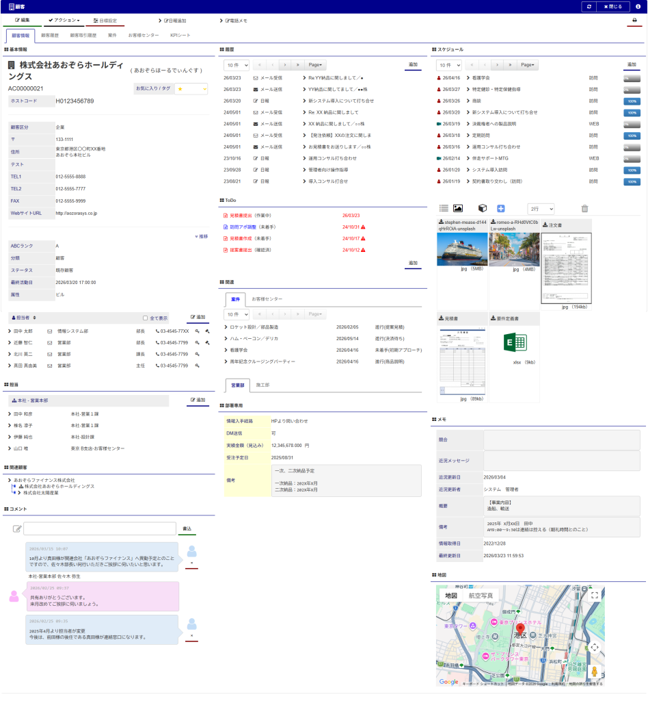
Task: Click the 3D box icon in attachments toolbar
Action: point(482,208)
